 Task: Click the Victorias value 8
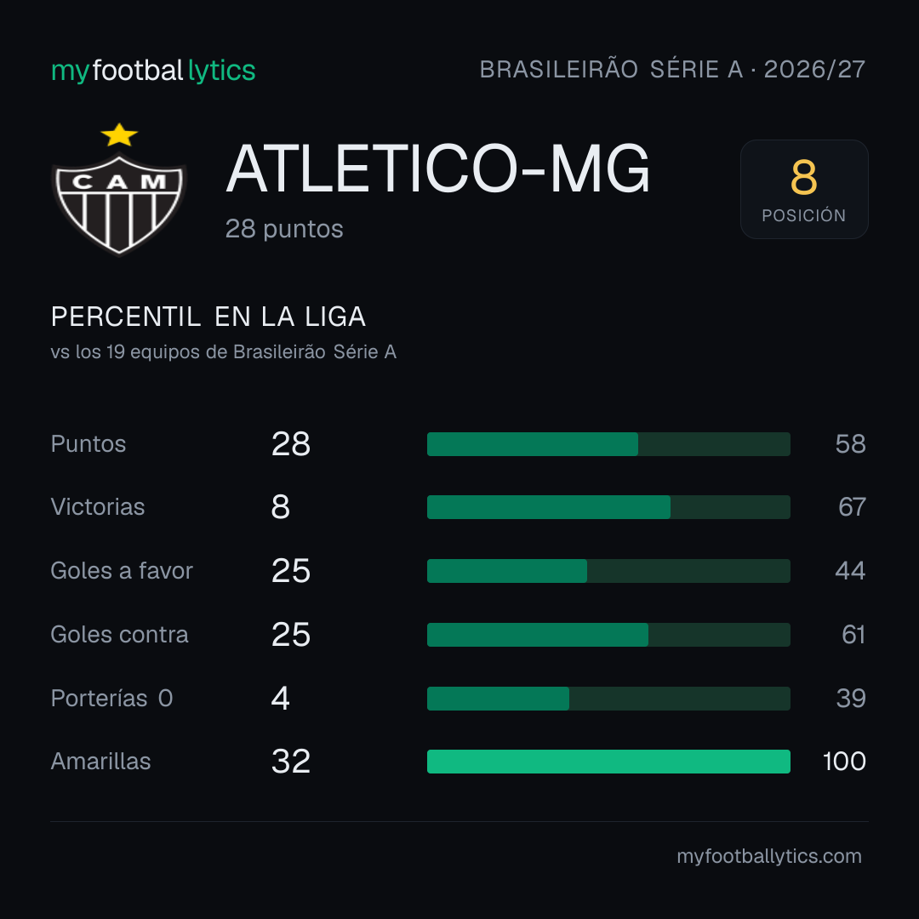[281, 507]
